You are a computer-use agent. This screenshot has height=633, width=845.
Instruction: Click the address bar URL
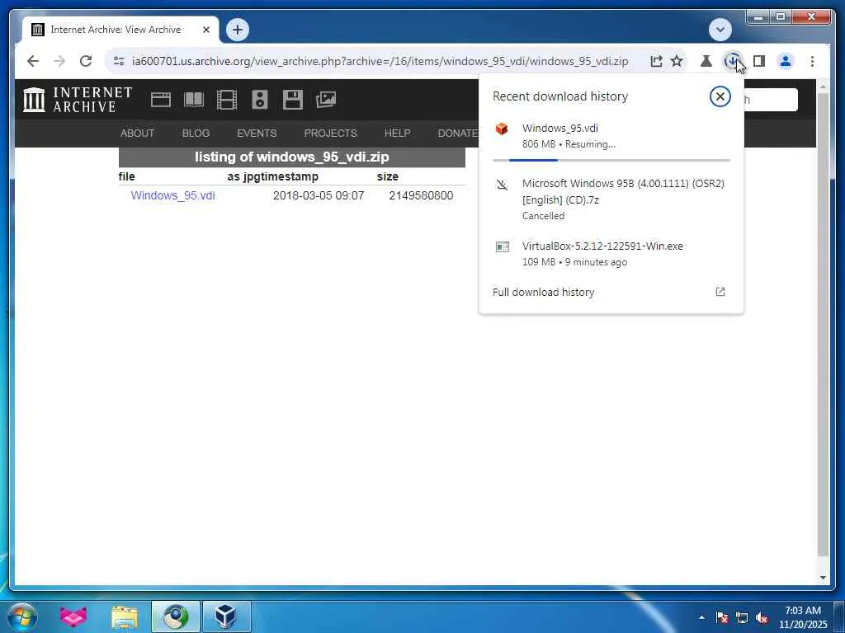click(380, 61)
